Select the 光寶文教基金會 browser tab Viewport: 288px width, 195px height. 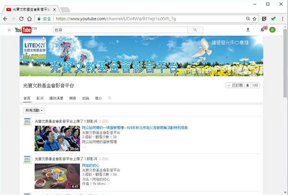click(30, 10)
